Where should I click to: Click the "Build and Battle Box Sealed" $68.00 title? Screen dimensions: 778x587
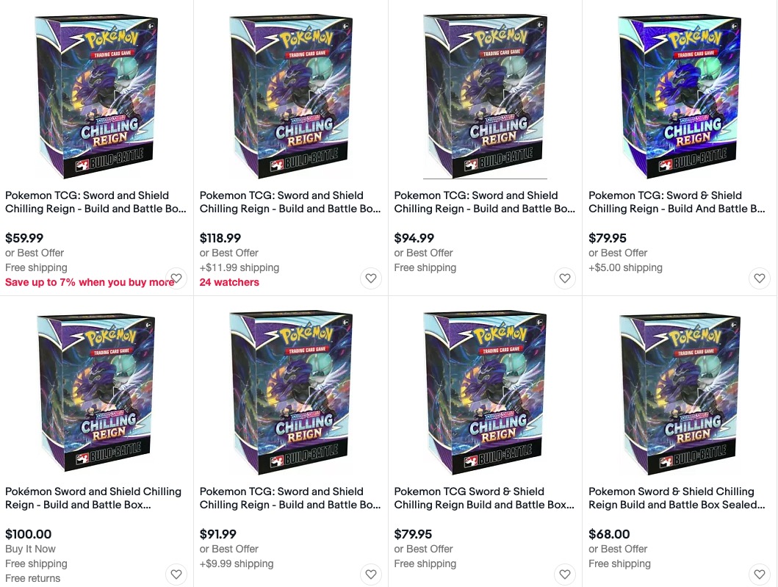(677, 498)
